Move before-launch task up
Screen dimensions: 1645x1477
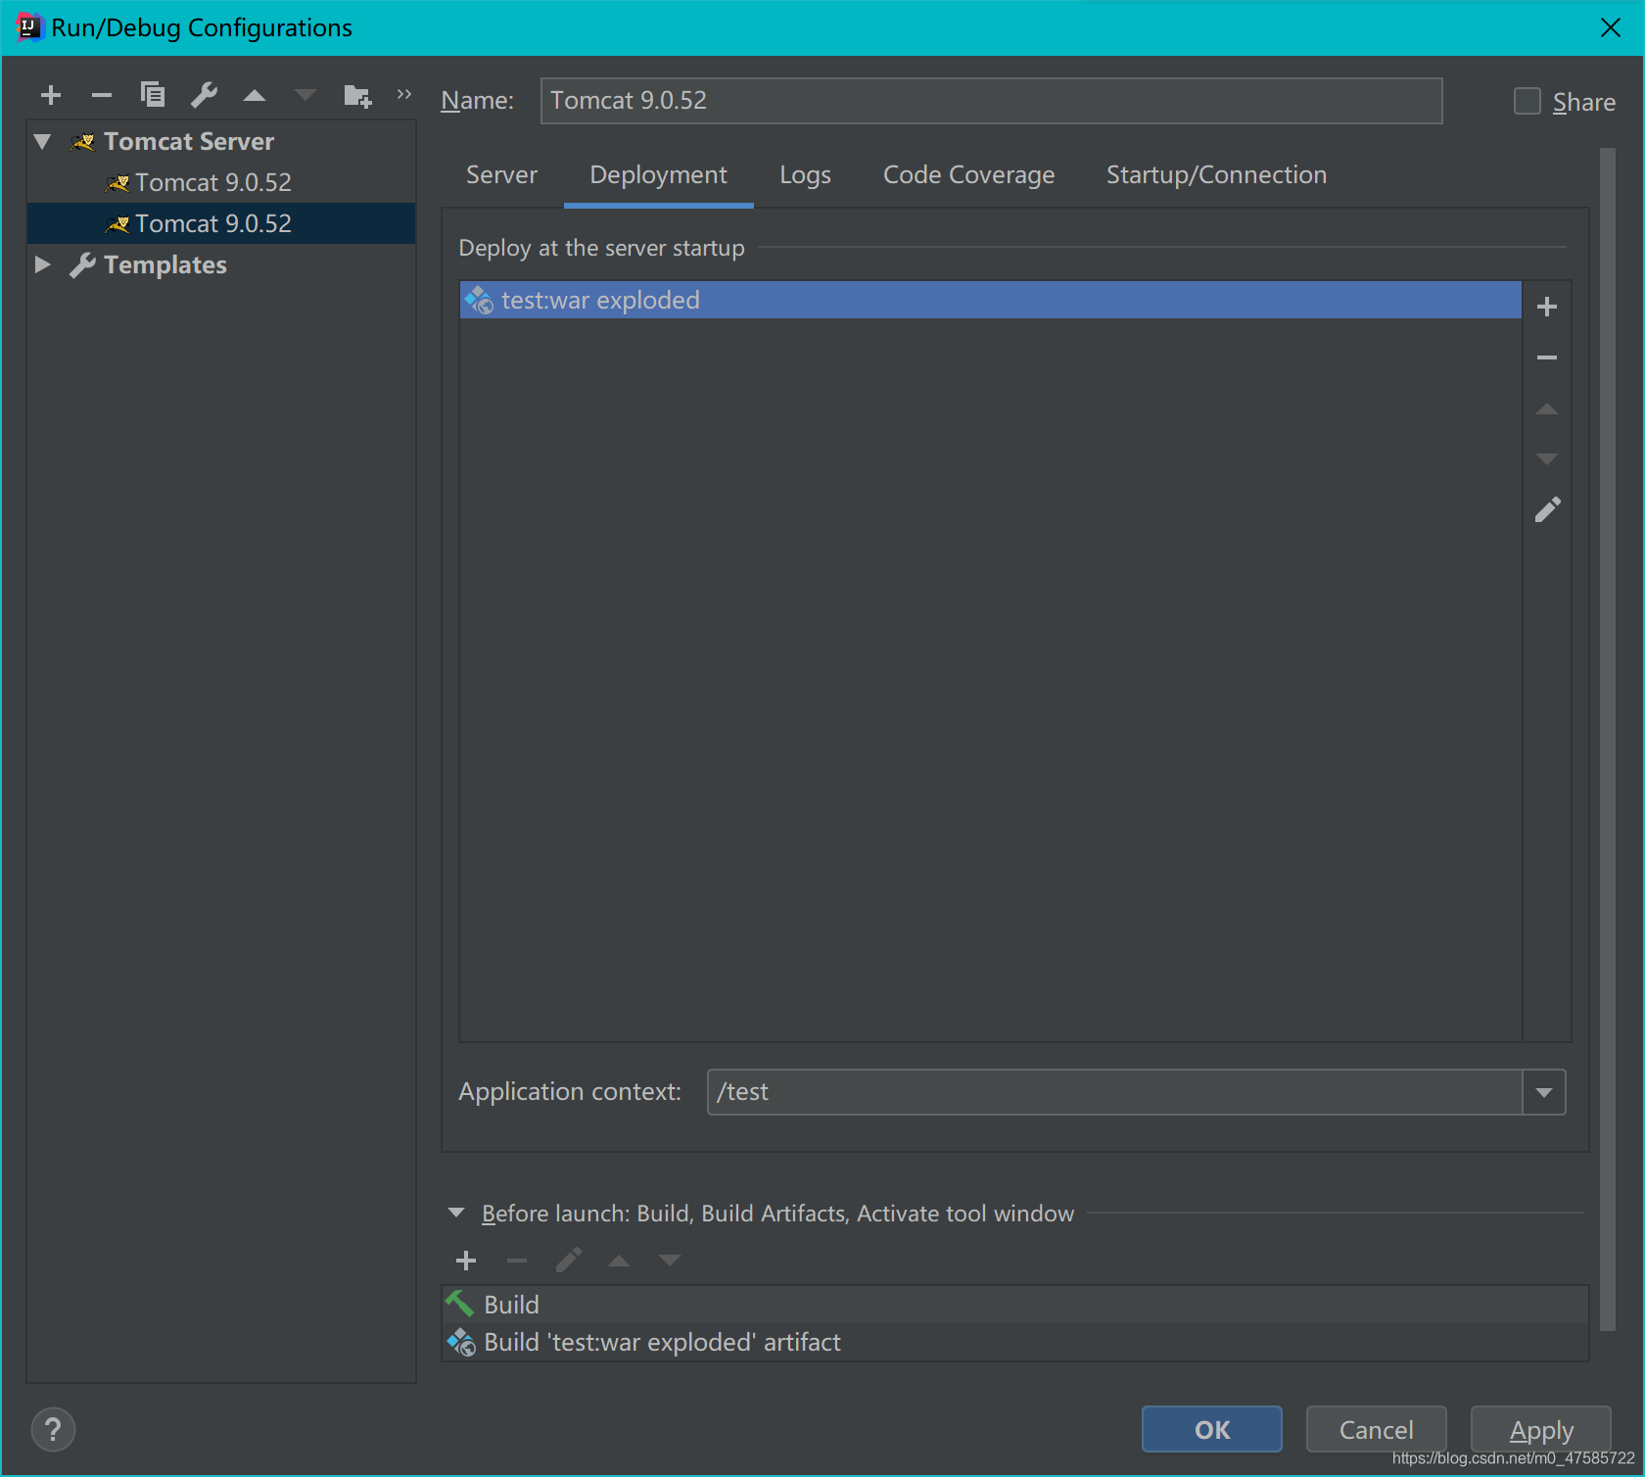click(619, 1261)
